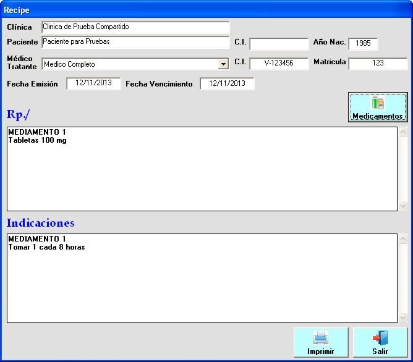Click Indicaciones scrollbar down arrow
This screenshot has width=413, height=362.
coord(402,318)
